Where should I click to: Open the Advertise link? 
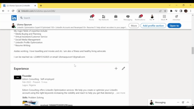pos(176,18)
